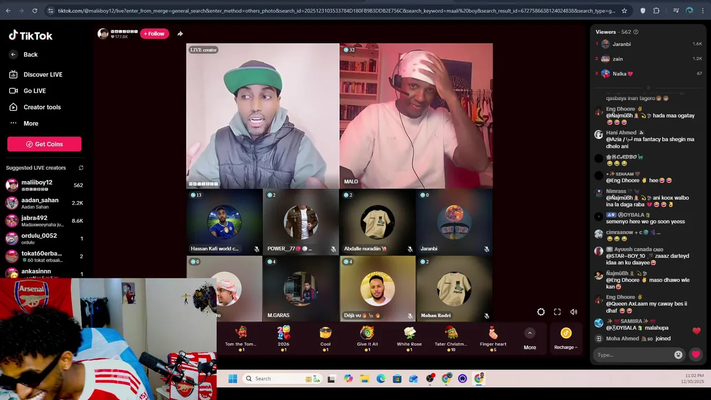Tap the heart like button
The height and width of the screenshot is (400, 711).
click(x=695, y=354)
